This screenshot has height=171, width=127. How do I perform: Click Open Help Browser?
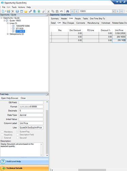point(10,98)
